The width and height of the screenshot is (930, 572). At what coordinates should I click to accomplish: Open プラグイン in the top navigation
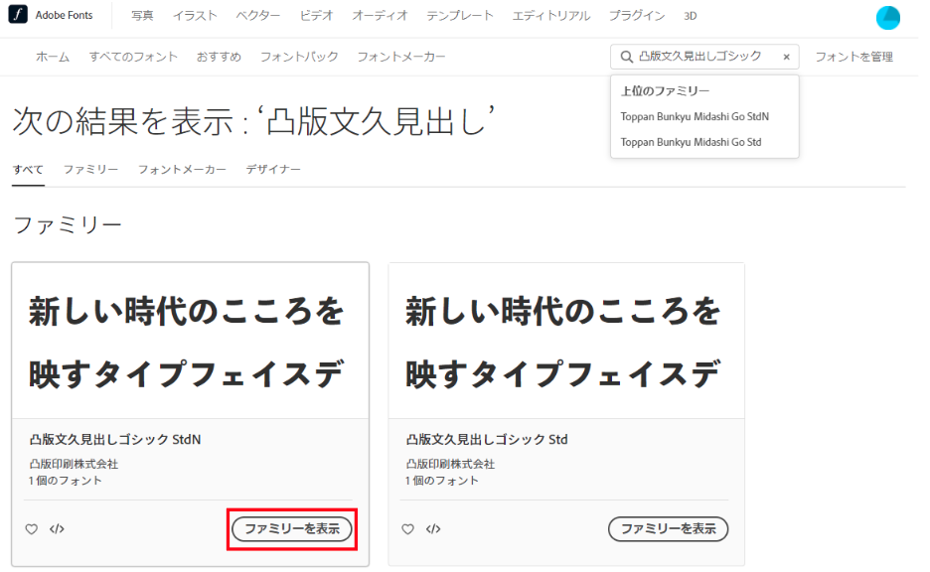click(x=637, y=16)
